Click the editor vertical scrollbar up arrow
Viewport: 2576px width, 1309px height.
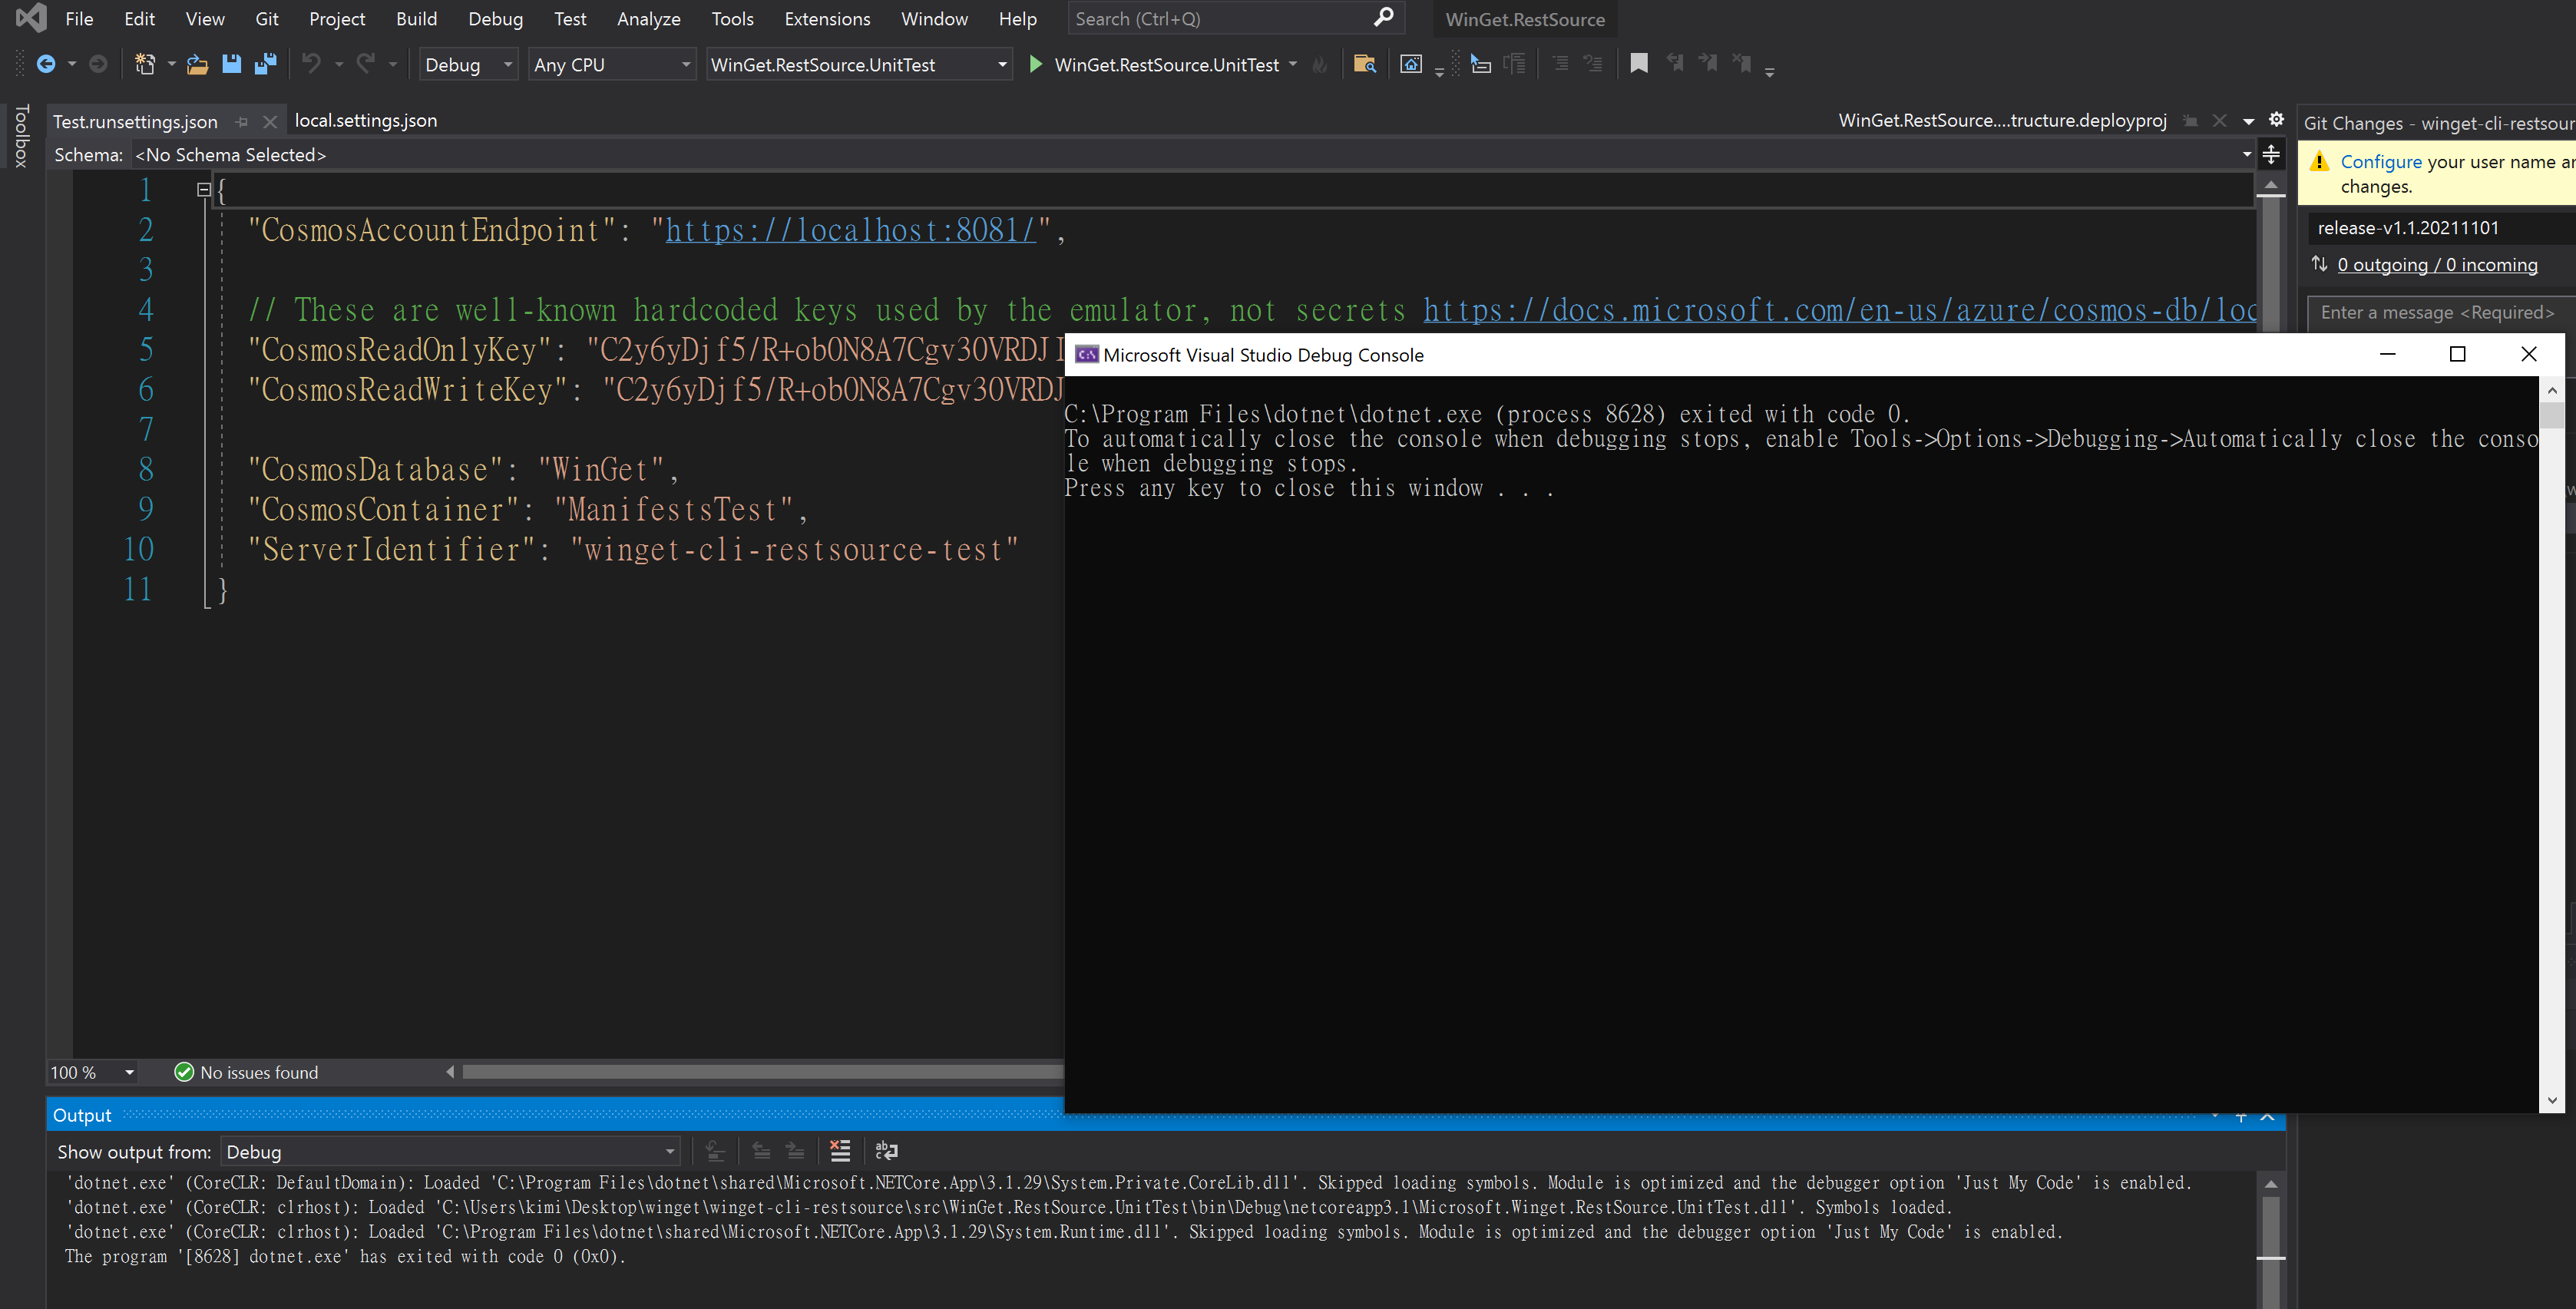pos(2271,186)
